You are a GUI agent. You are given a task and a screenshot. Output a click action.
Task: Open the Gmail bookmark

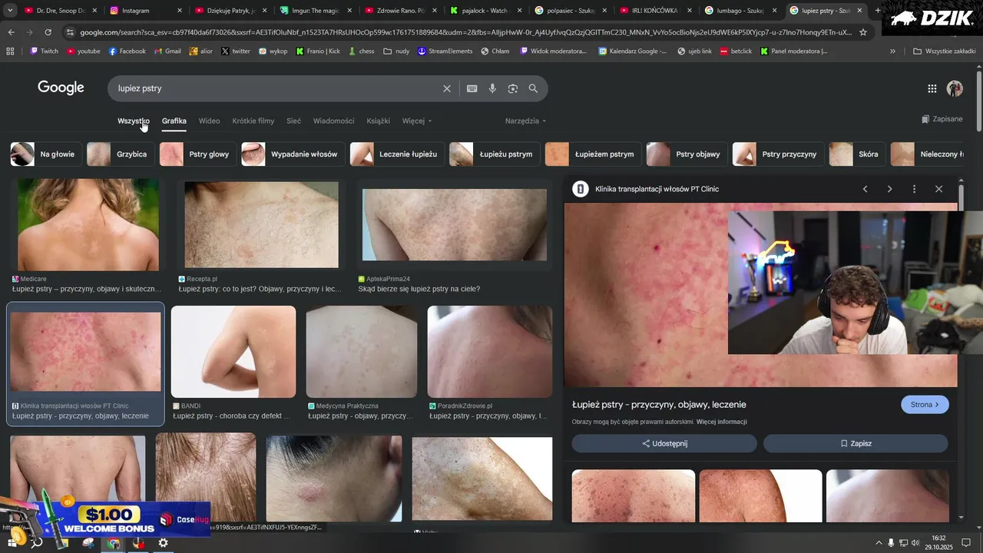(167, 51)
